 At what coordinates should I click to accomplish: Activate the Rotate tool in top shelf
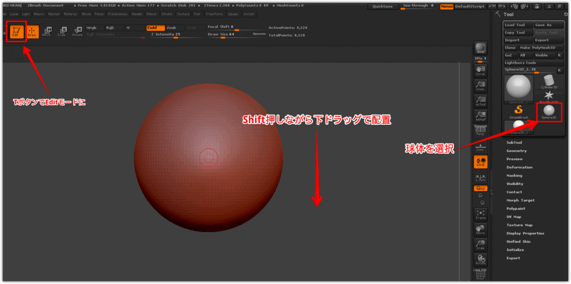[x=78, y=31]
